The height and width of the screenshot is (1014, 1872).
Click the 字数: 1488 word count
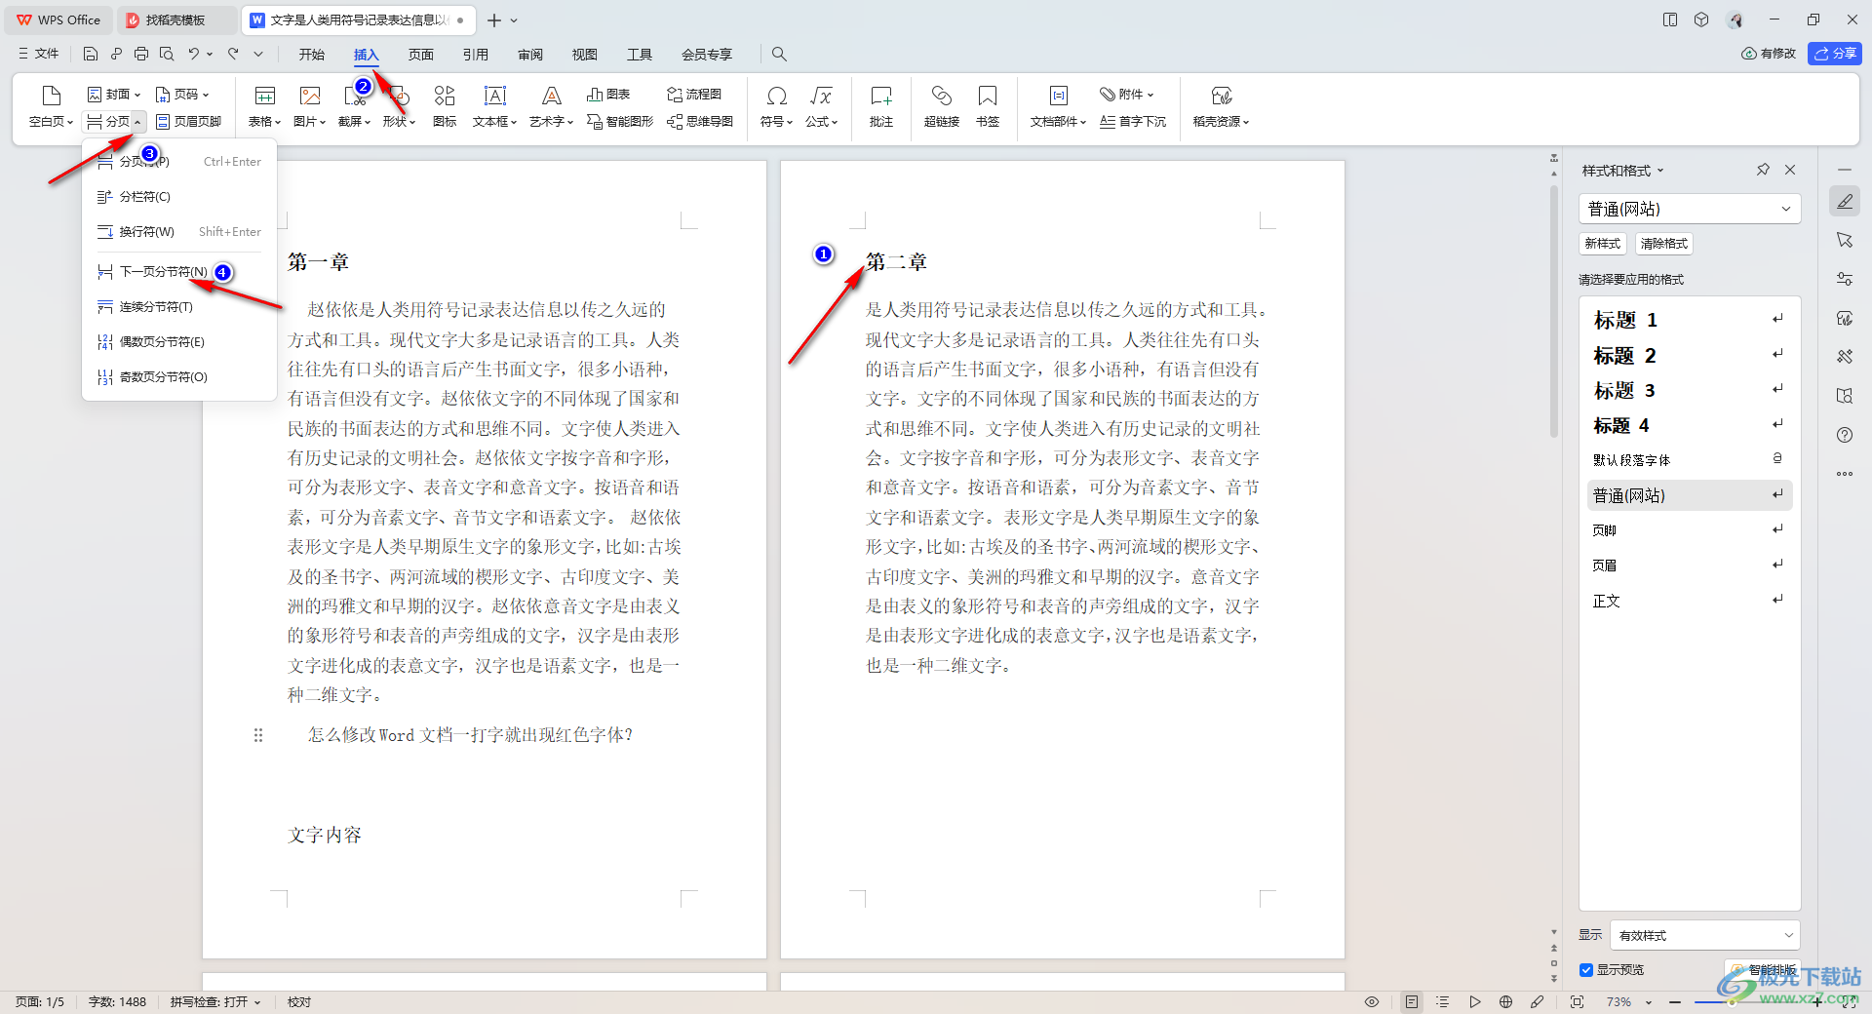point(117,1001)
